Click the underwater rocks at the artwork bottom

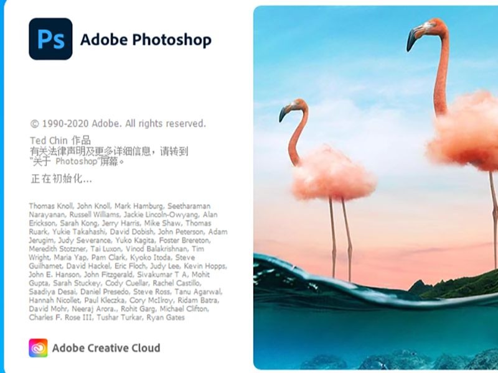click(397, 360)
